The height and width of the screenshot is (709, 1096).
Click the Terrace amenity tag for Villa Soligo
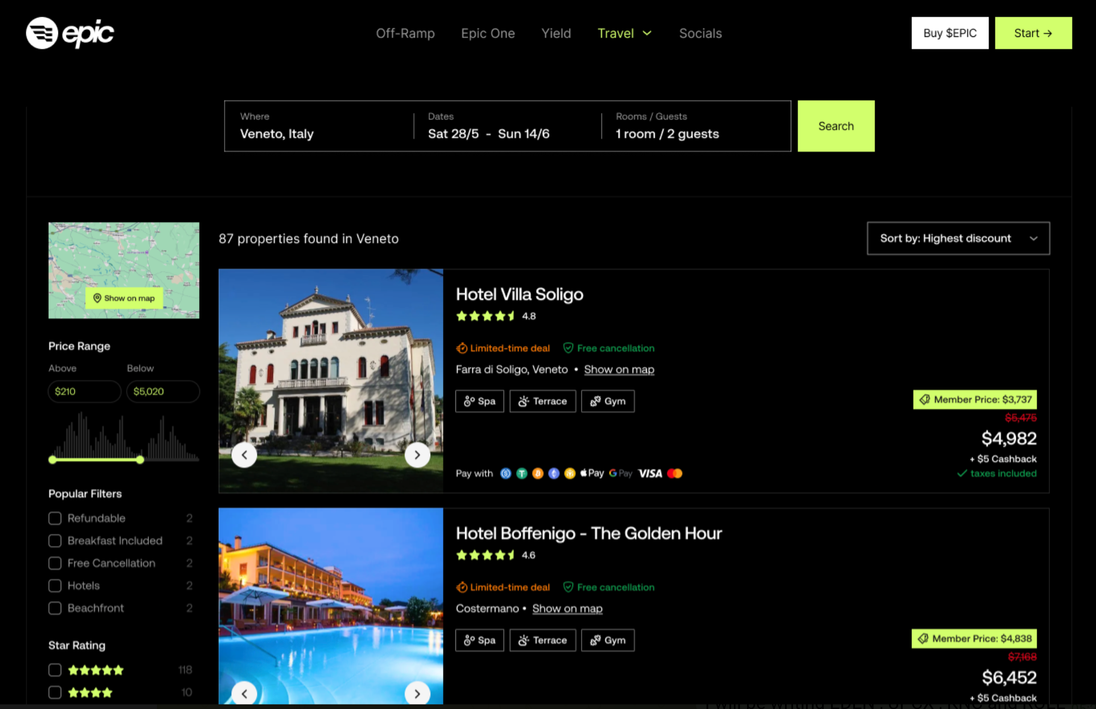coord(543,401)
